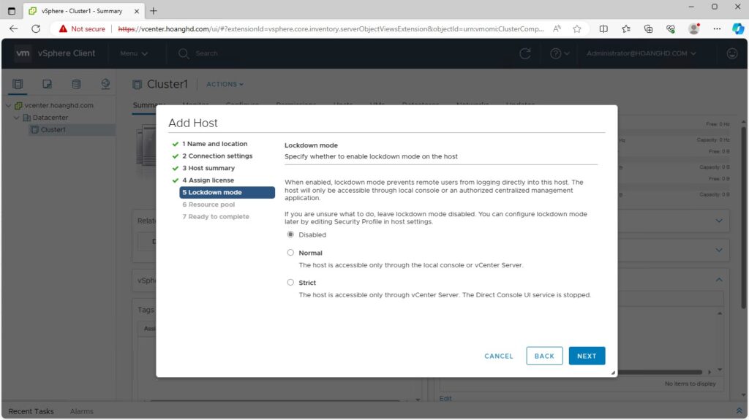This screenshot has width=749, height=420.
Task: Open the Storage inventory icon
Action: point(76,84)
